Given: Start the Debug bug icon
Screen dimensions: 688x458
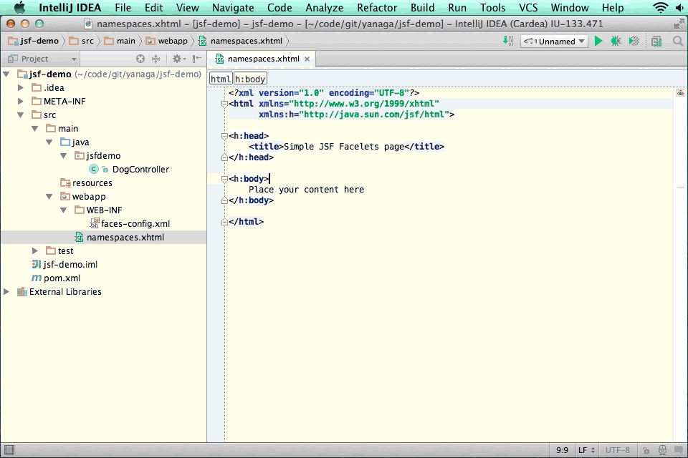Looking at the screenshot, I should pos(616,41).
